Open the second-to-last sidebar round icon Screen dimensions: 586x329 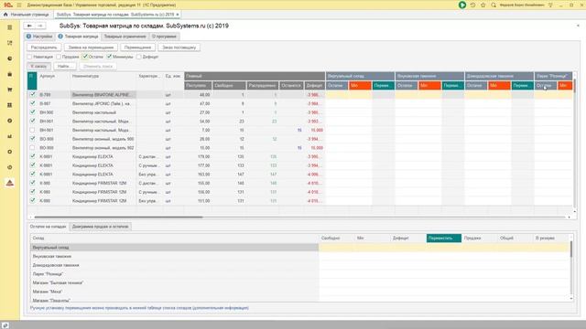pos(10,167)
